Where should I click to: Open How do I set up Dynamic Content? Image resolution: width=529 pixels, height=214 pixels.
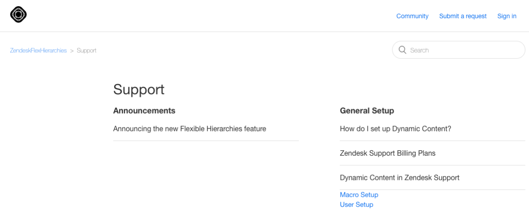pos(395,129)
